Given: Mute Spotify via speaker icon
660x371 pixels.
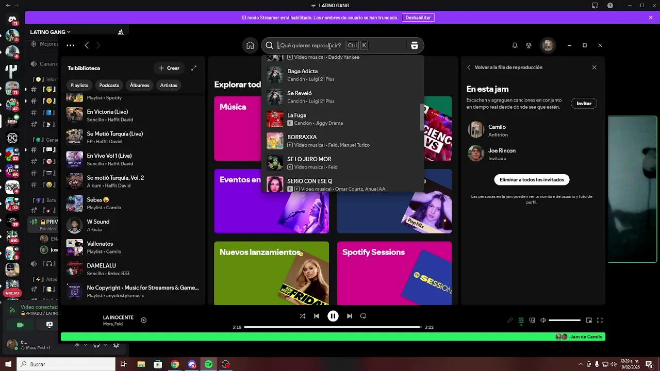Looking at the screenshot, I should pyautogui.click(x=543, y=320).
